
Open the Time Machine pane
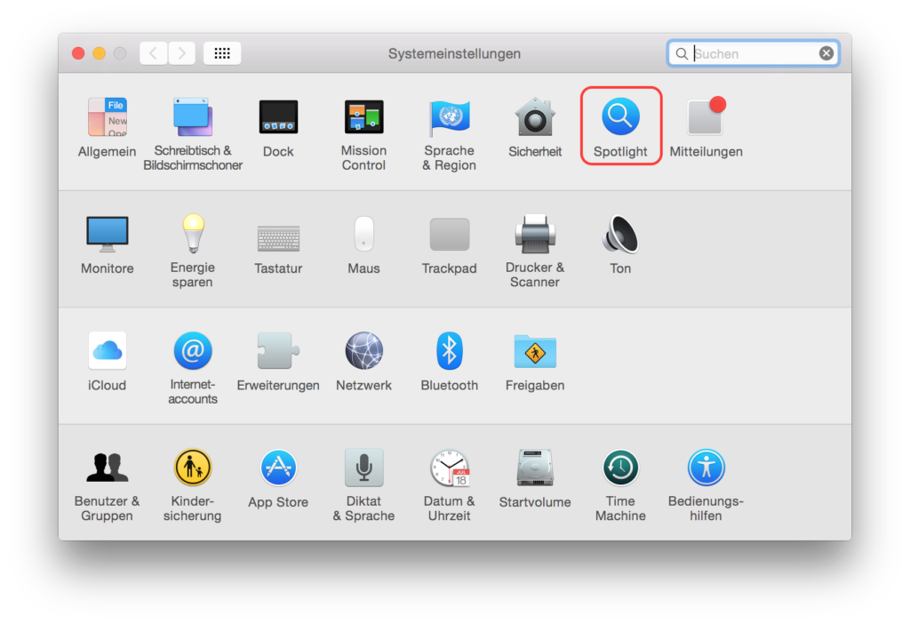620,468
